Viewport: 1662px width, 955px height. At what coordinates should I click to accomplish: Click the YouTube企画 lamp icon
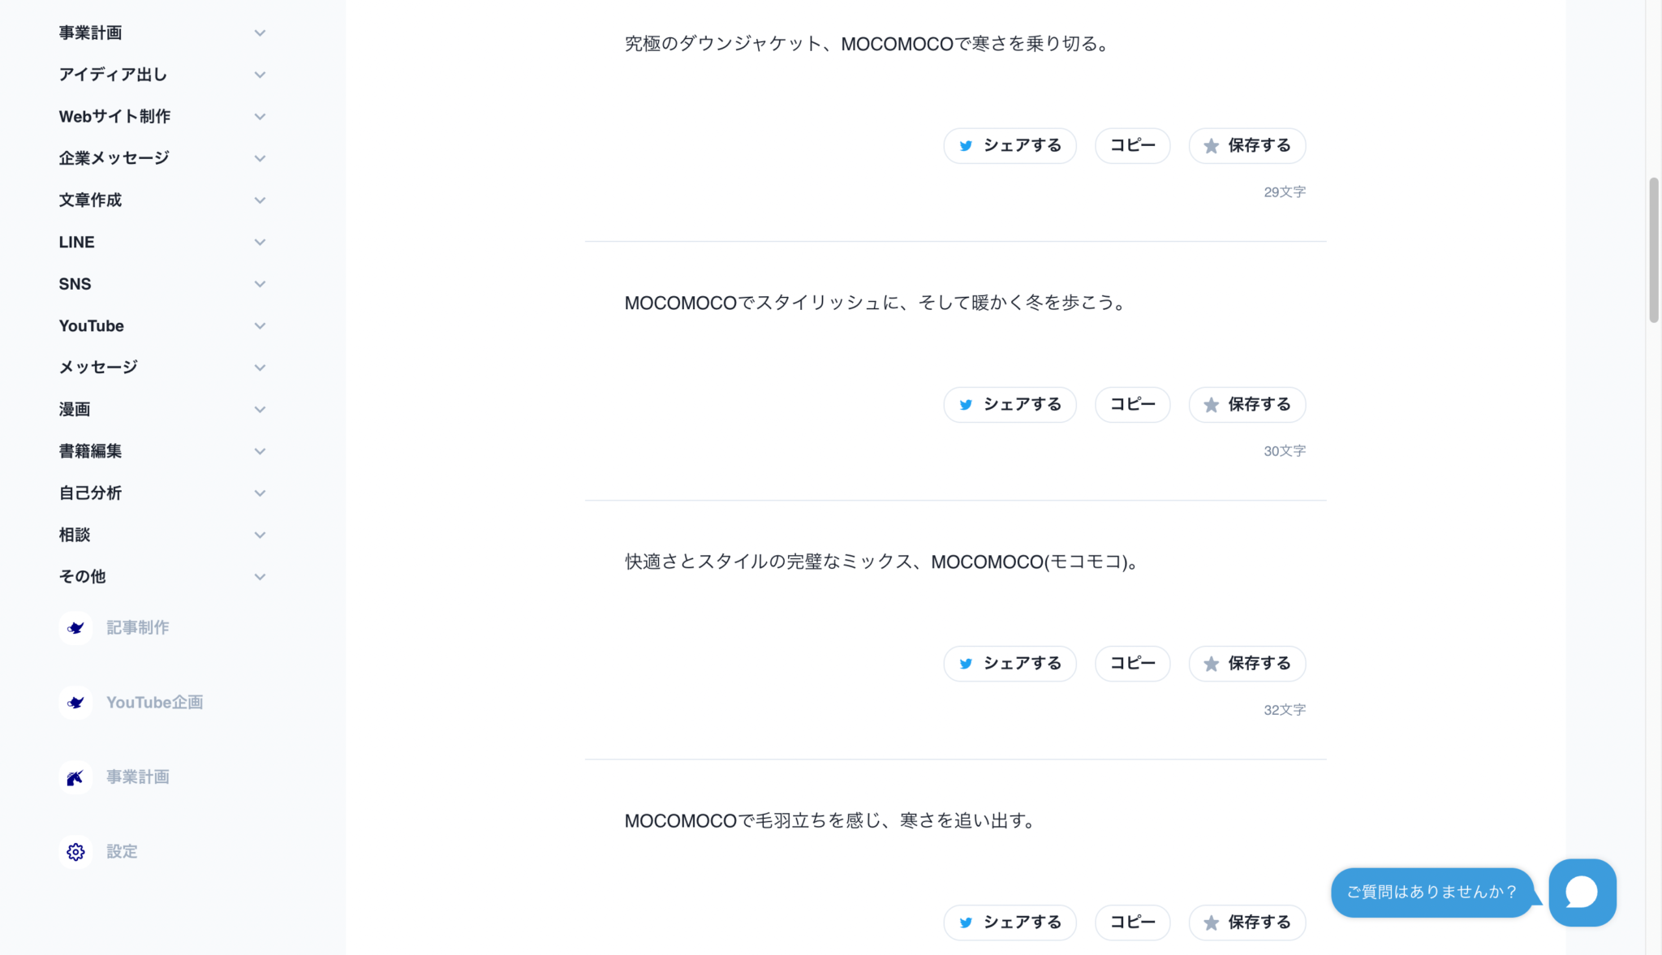75,703
